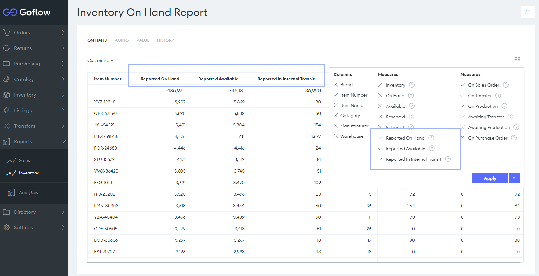Screen dimensions: 539x276
Task: Click help icon beside On Hand measure
Action: [411, 95]
